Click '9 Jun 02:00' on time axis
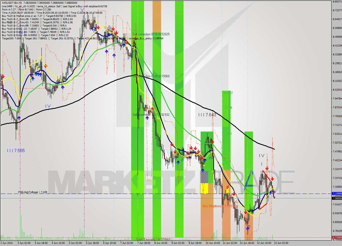 coord(178,243)
